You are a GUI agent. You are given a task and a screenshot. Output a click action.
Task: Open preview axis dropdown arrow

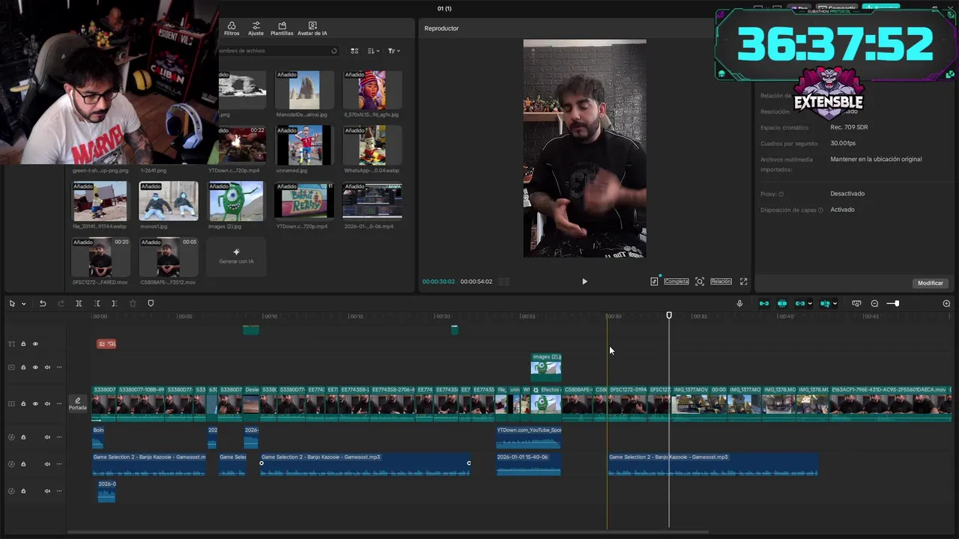(835, 304)
